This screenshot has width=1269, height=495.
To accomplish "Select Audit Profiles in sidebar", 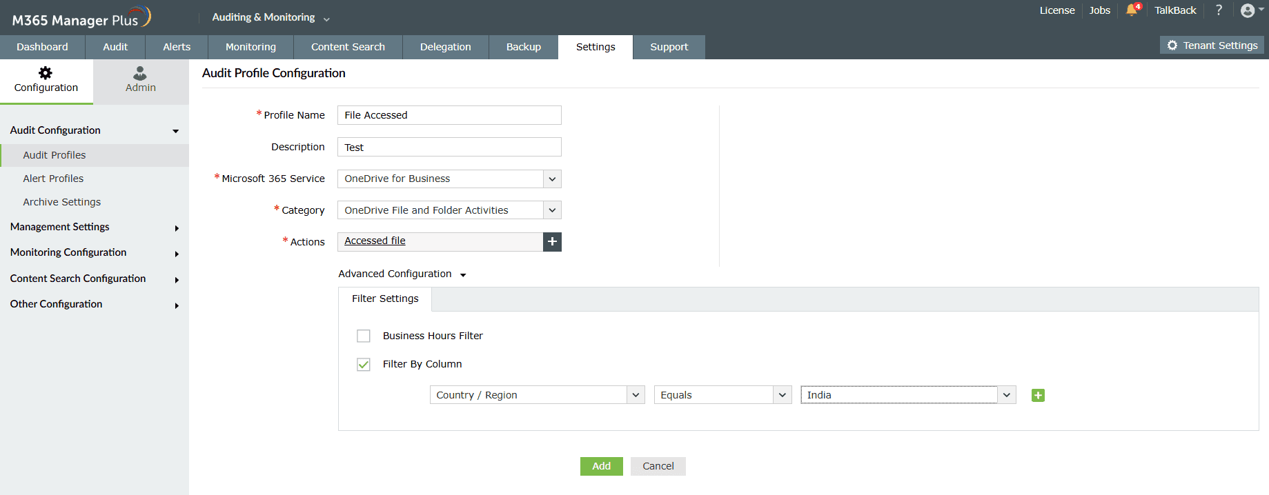I will point(95,155).
